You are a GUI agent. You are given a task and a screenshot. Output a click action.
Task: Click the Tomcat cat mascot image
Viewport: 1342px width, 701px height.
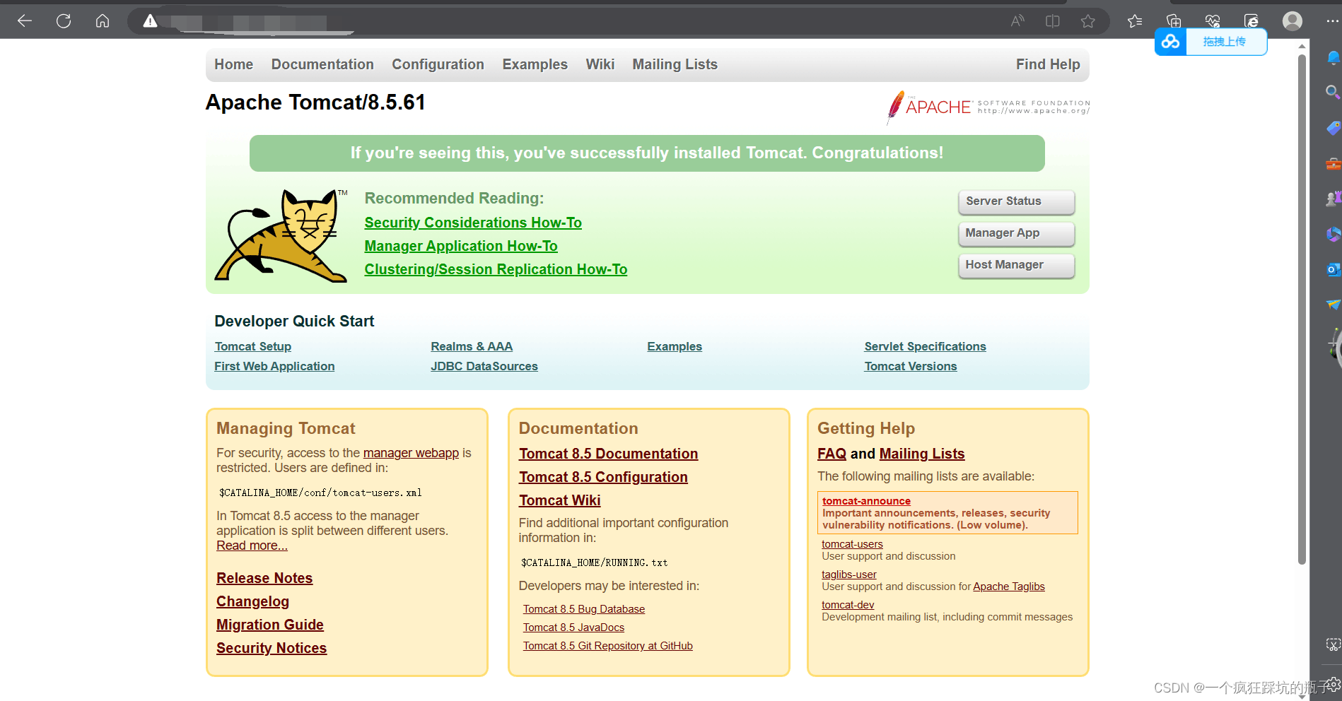[281, 236]
